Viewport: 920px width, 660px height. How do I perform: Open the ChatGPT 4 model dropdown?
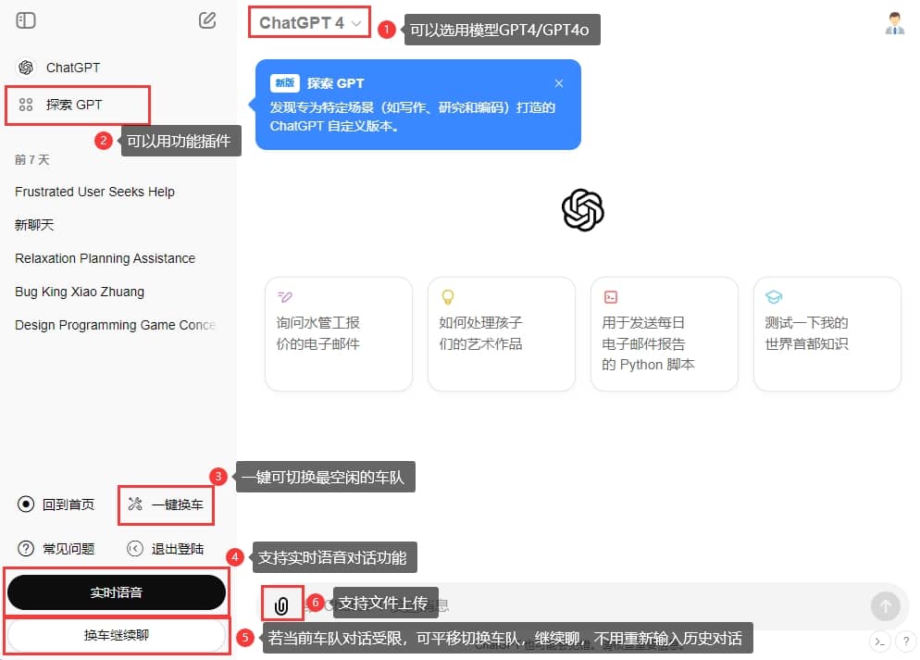coord(308,22)
